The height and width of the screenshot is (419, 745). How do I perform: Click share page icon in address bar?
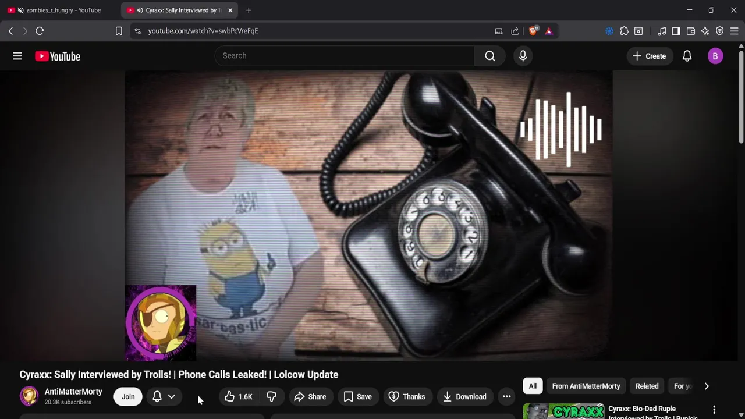click(x=515, y=31)
